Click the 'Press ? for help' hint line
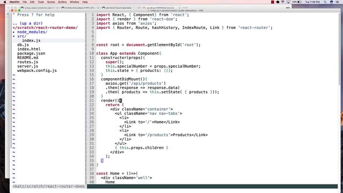 click(x=33, y=14)
